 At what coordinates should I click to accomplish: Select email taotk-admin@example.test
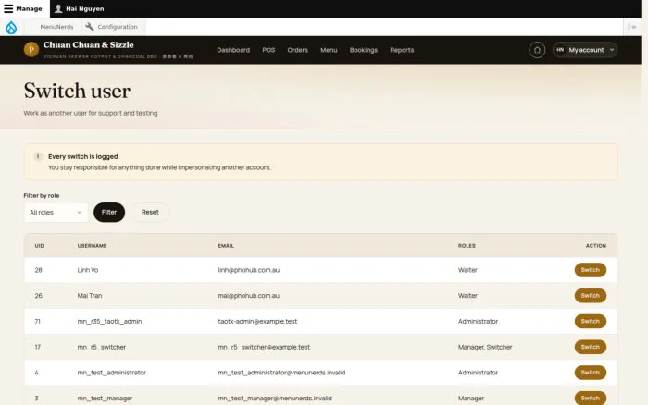(x=257, y=321)
